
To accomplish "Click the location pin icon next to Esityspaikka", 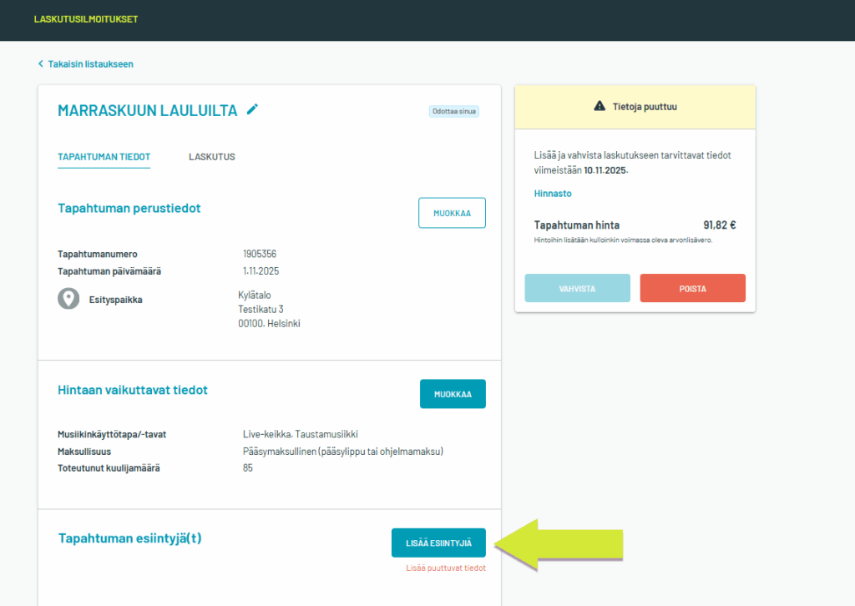I will point(68,299).
